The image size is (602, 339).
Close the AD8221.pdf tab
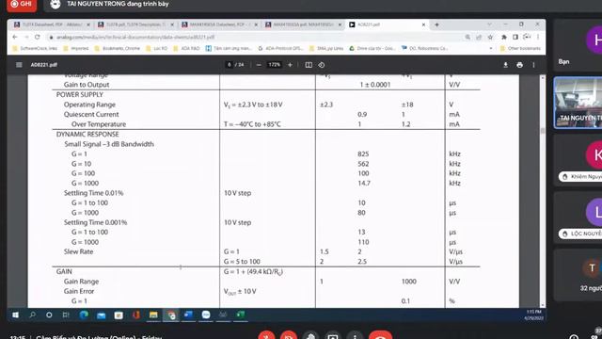click(423, 24)
